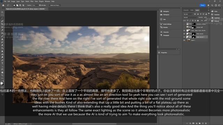The image size is (223, 125).
Task: Toggle visibility of Layer 1
Action: coord(184,40)
